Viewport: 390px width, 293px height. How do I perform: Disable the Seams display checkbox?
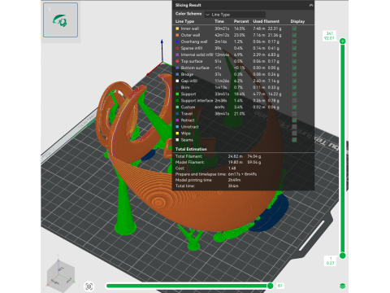coord(294,140)
